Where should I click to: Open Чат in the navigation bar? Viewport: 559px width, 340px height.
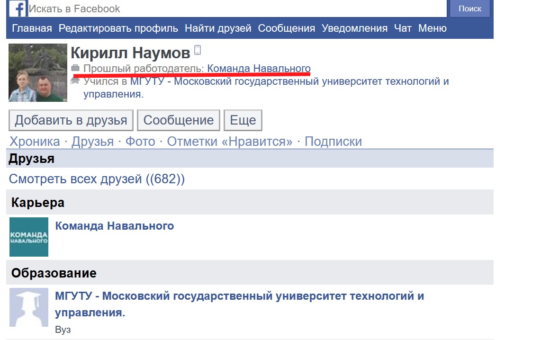pyautogui.click(x=403, y=28)
